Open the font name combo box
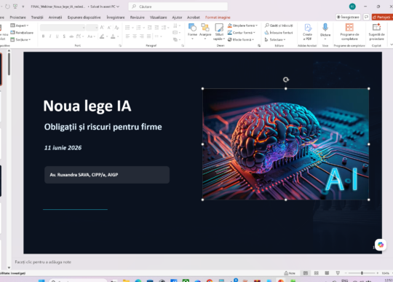 [x=63, y=28]
